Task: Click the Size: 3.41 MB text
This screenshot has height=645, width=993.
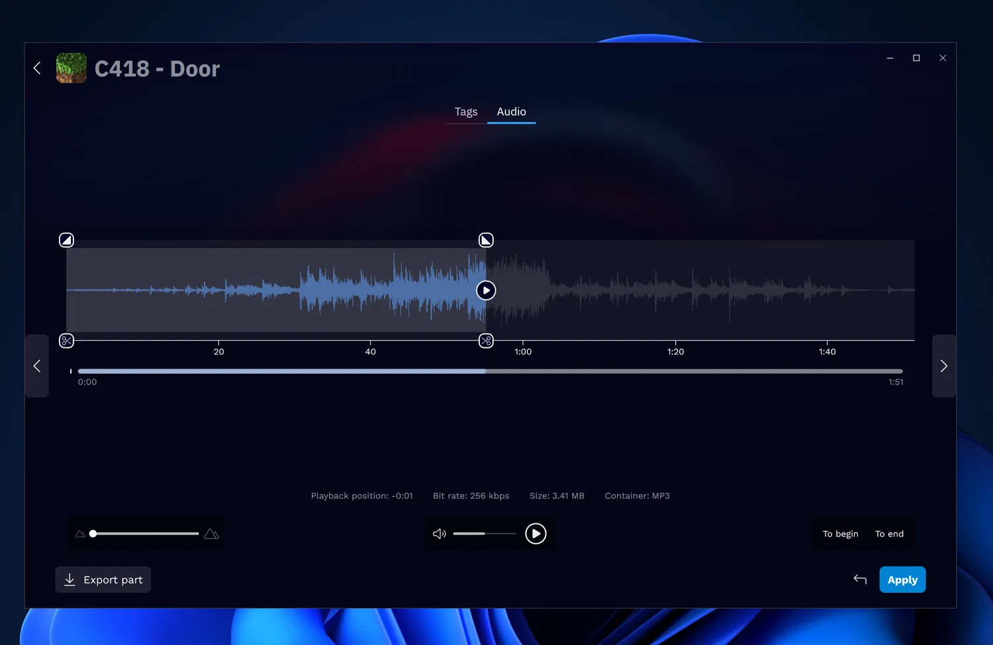Action: pyautogui.click(x=557, y=495)
